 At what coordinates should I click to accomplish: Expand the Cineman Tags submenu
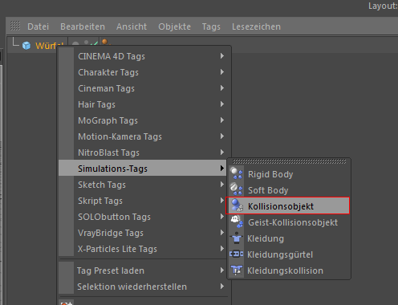(x=143, y=88)
